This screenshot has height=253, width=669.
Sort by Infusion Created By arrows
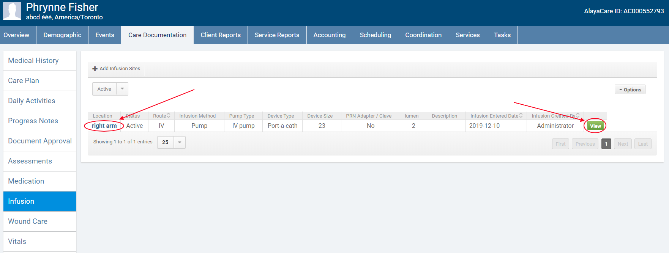[x=577, y=115]
